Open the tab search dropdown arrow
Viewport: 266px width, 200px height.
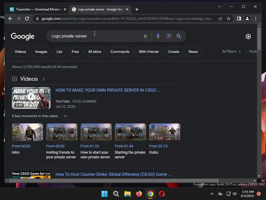coord(219,7)
